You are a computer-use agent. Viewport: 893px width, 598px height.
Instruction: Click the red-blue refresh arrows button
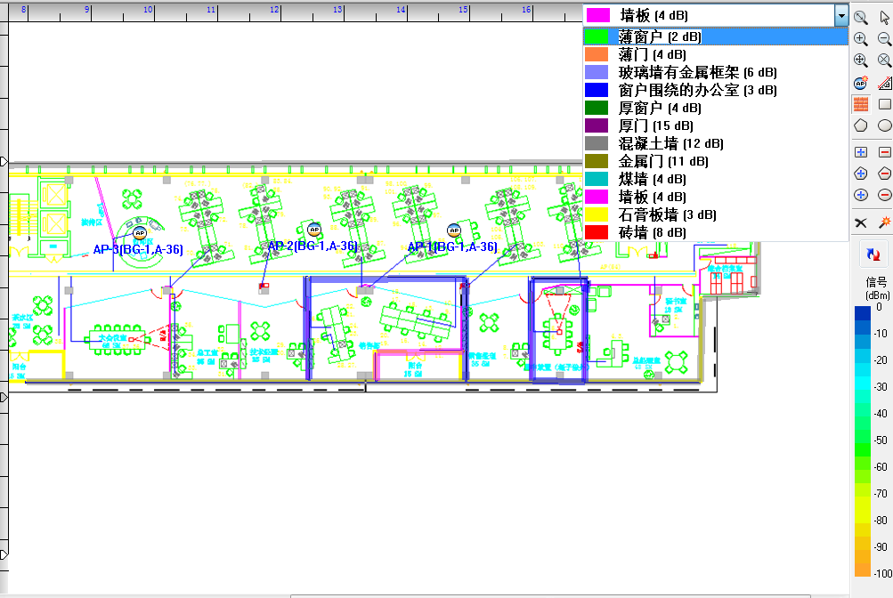coord(873,254)
